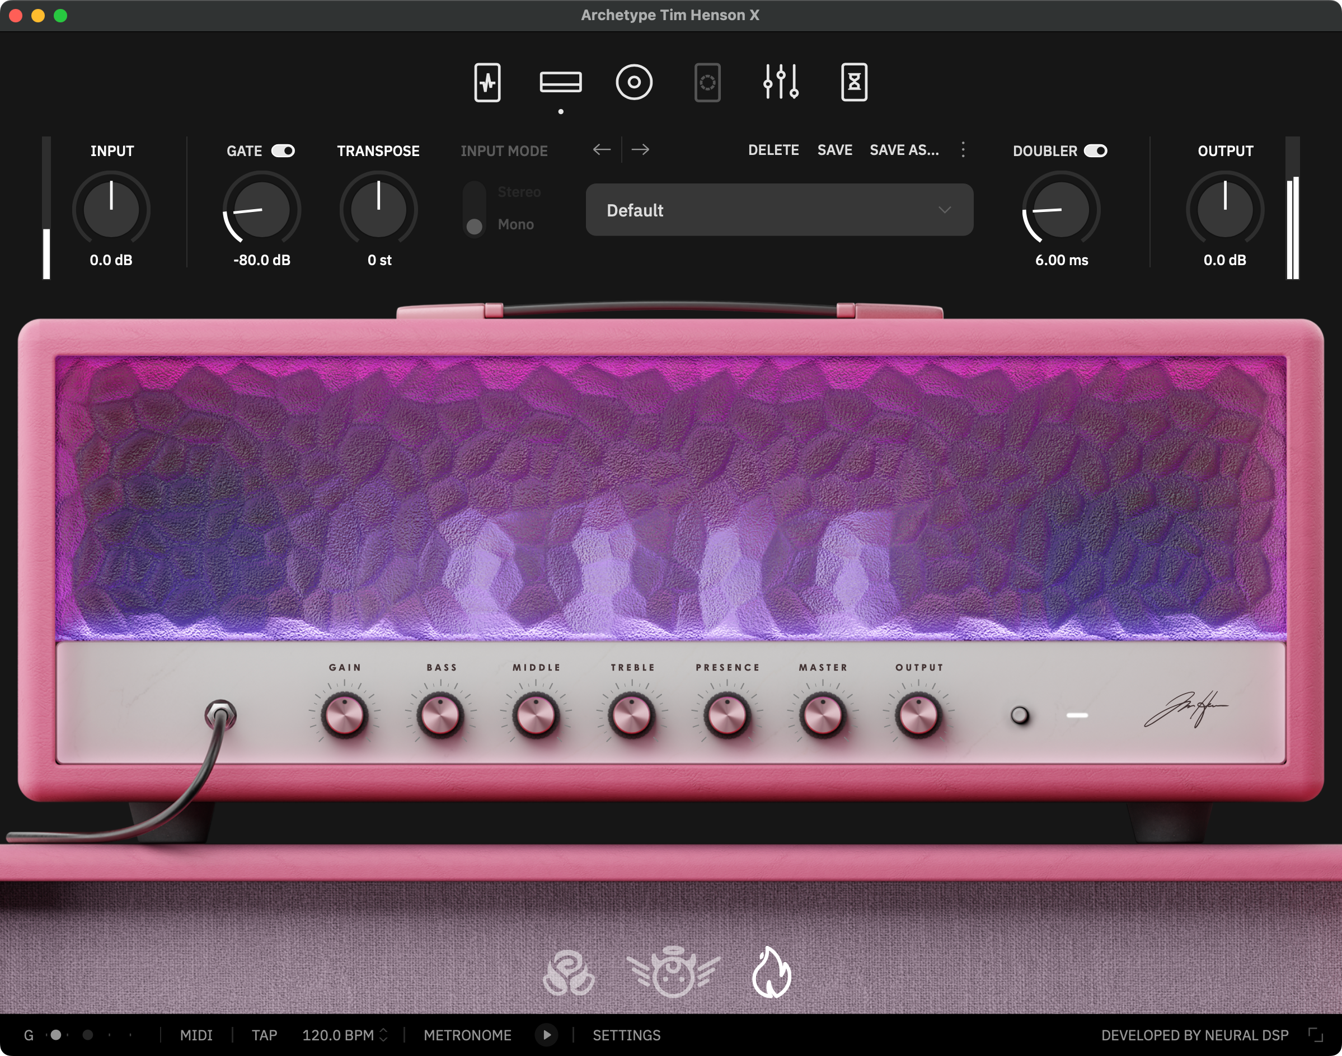Open the Default preset dropdown

point(779,210)
